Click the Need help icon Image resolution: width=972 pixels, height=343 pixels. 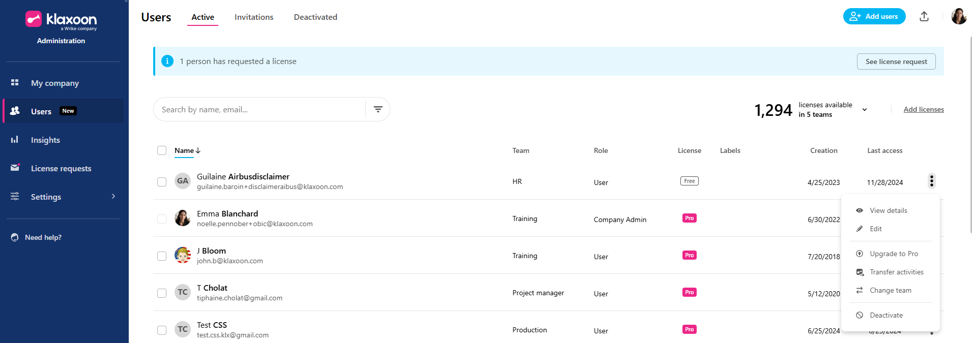pyautogui.click(x=15, y=237)
